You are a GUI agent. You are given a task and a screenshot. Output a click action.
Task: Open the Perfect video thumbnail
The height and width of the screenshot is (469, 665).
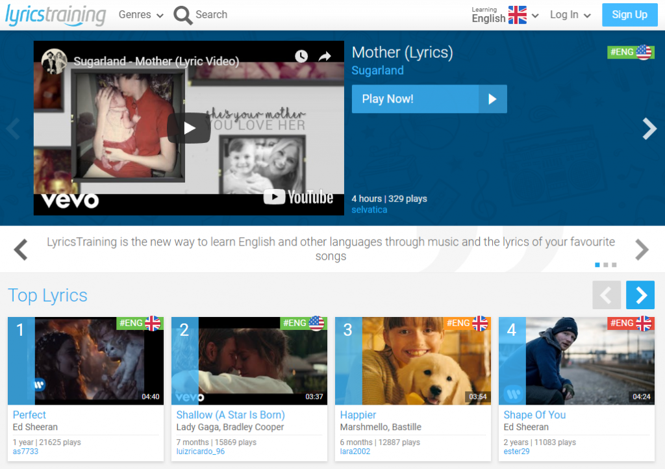[x=86, y=361]
